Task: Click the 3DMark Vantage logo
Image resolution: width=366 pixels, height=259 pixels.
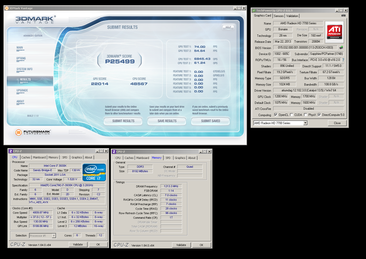Action: click(x=36, y=20)
